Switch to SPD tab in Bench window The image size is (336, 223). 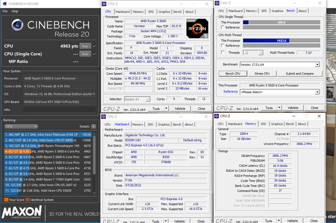pyautogui.click(x=264, y=11)
